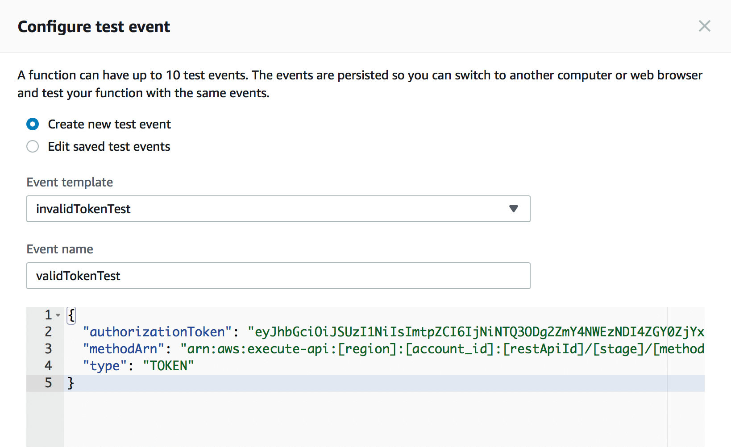Close the Configure test event dialog
The height and width of the screenshot is (447, 731).
[x=704, y=26]
